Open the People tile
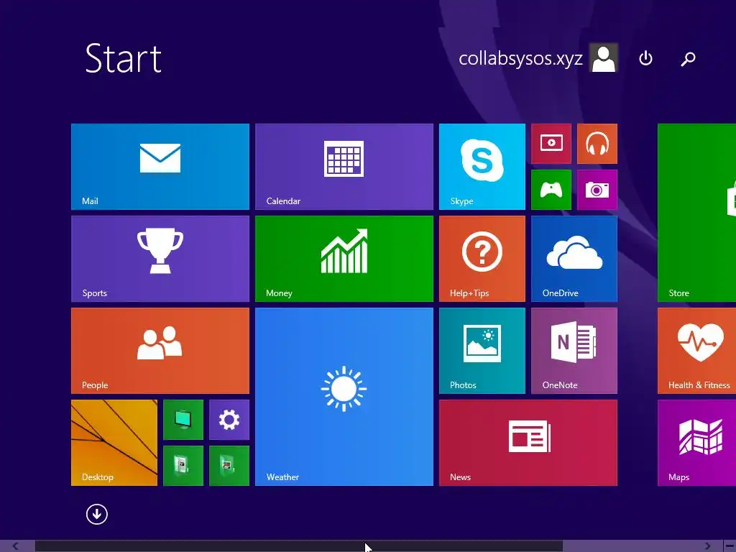Screen dimensions: 736x552 point(160,351)
